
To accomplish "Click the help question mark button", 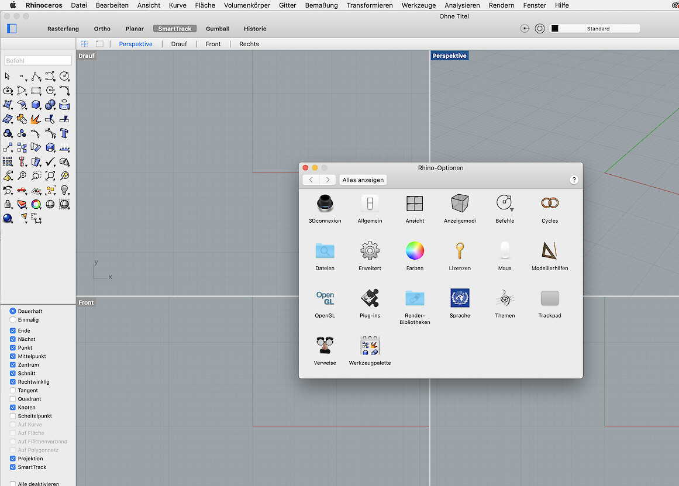I will [x=574, y=180].
